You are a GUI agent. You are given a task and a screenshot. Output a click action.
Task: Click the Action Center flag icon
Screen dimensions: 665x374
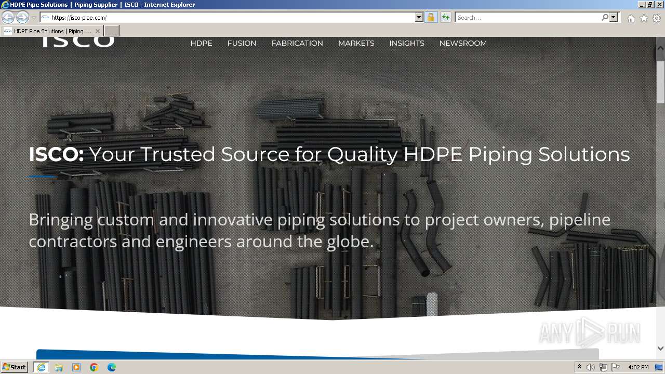[616, 367]
